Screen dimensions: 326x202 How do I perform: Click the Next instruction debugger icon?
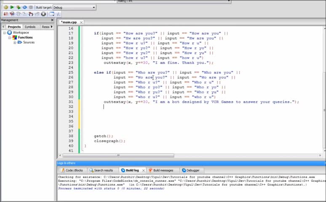coord(25,14)
